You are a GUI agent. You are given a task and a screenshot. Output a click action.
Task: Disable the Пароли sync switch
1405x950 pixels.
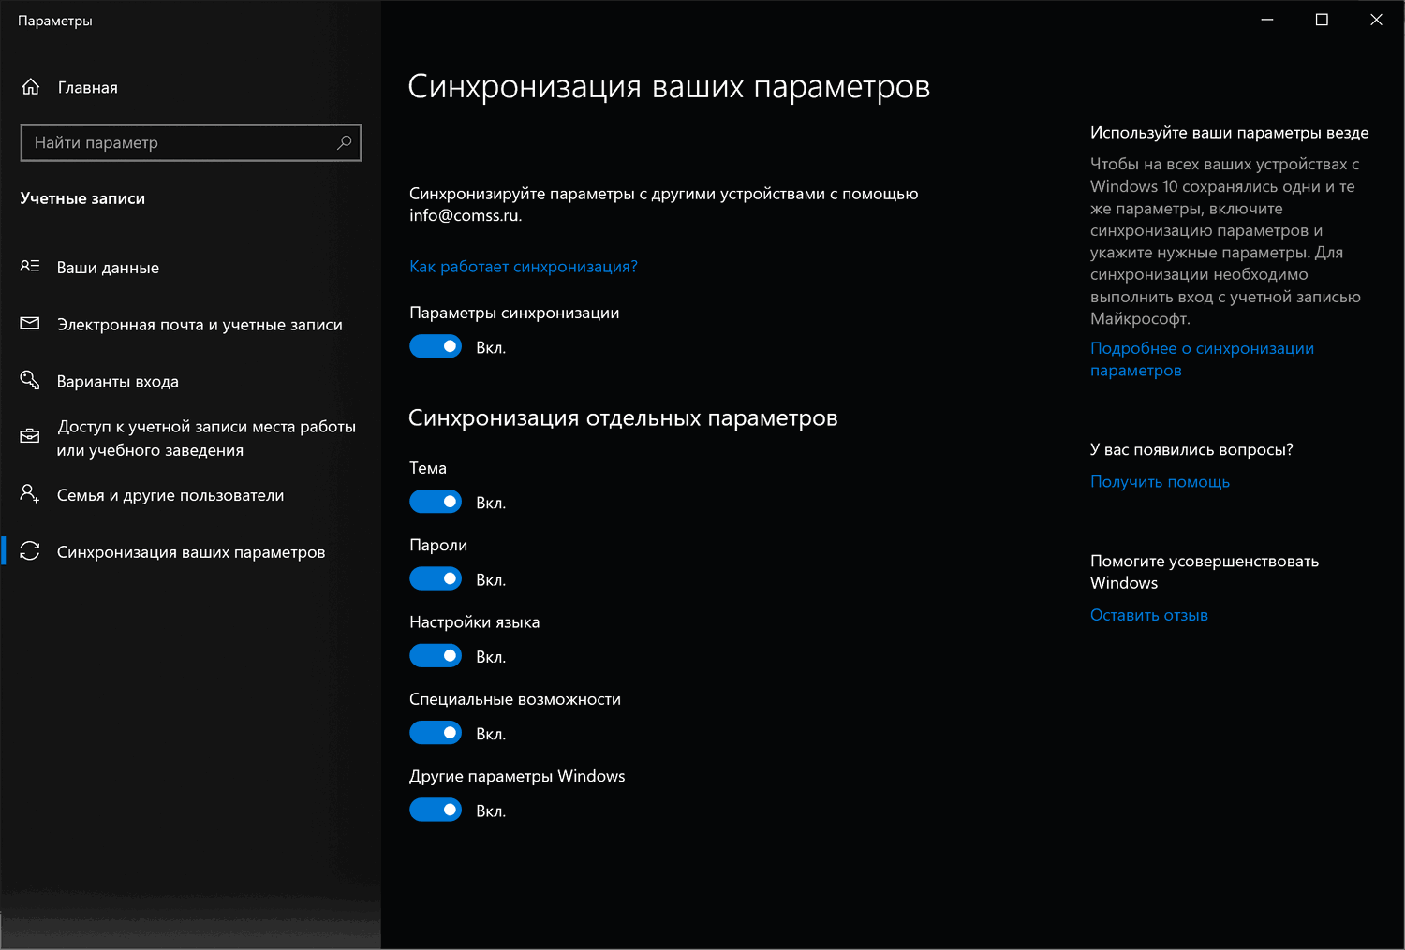tap(436, 579)
